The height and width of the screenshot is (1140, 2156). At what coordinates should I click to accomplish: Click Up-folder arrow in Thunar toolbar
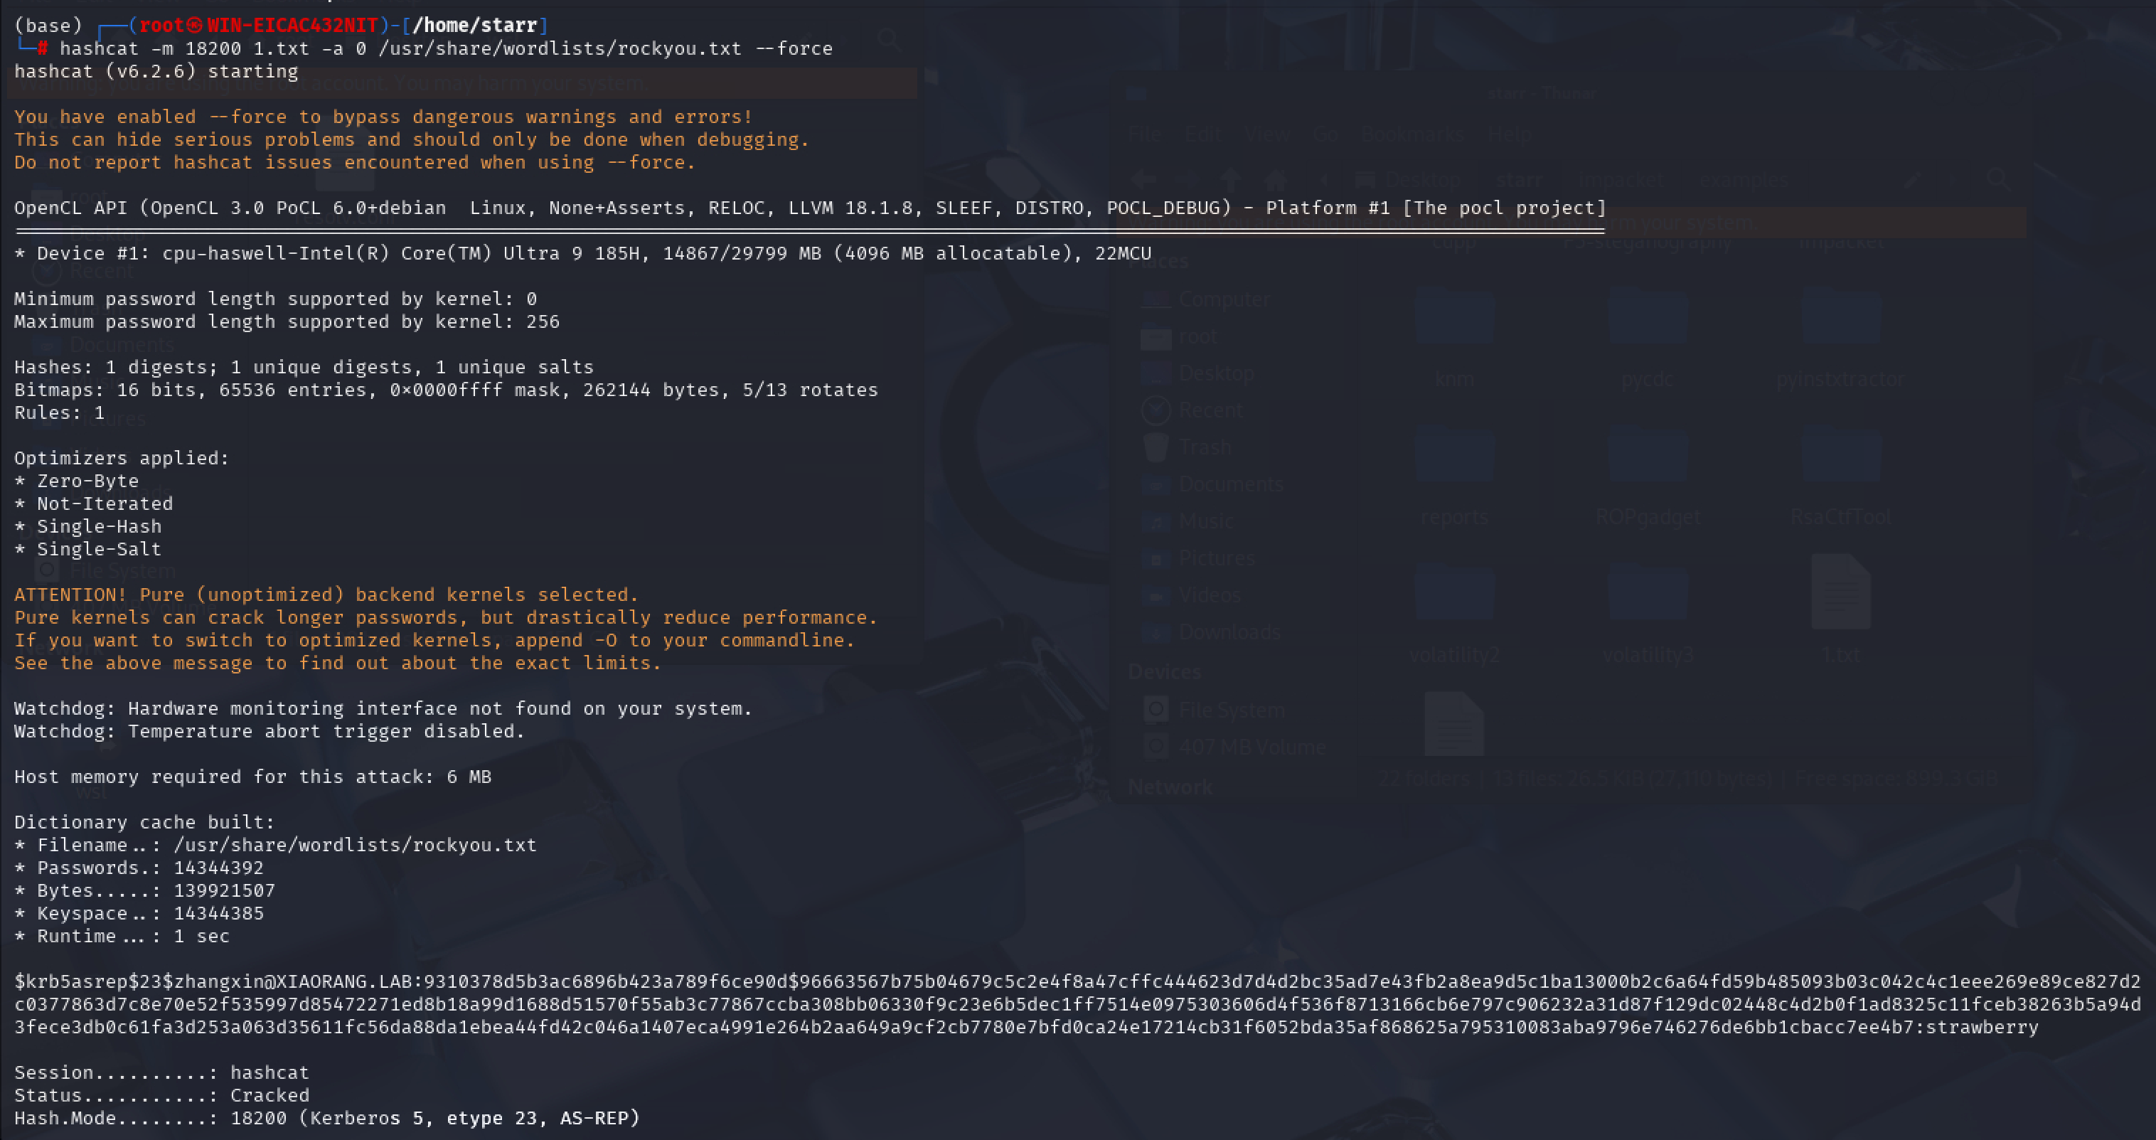tap(1230, 179)
